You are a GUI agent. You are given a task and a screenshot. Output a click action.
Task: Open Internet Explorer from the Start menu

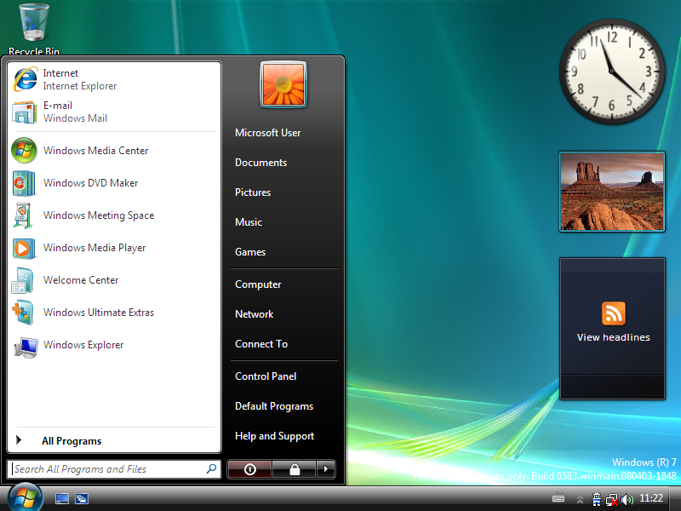pyautogui.click(x=115, y=79)
